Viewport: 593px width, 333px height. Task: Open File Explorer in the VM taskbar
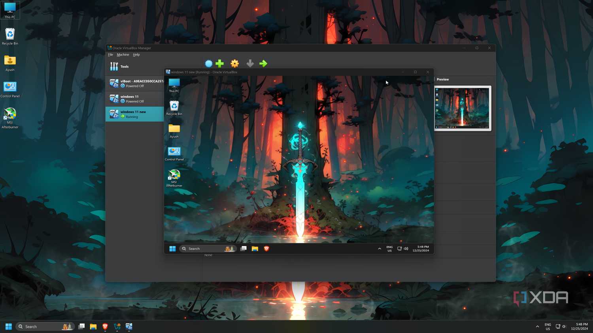click(255, 249)
